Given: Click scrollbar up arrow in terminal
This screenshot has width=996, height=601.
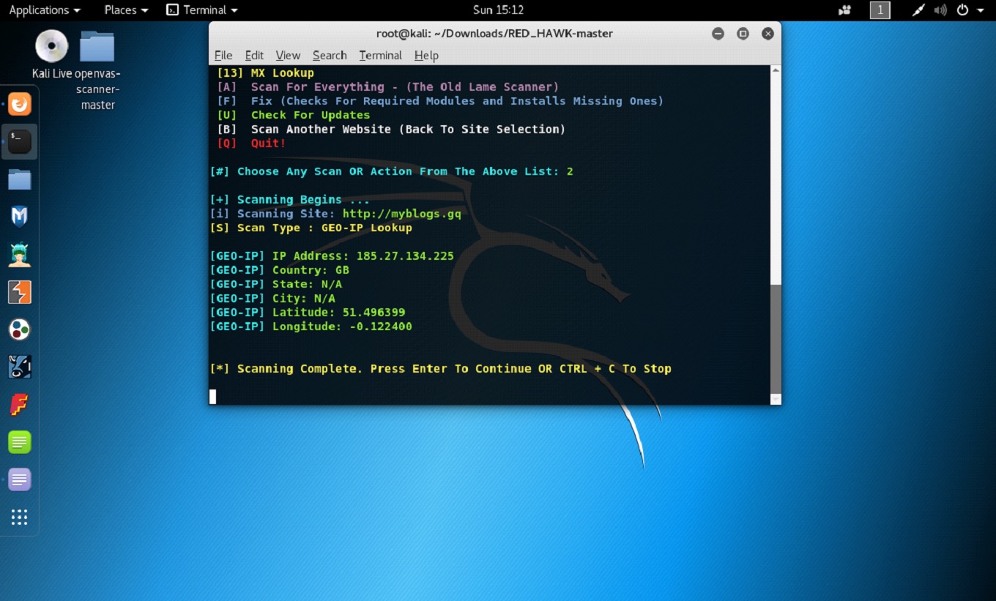Looking at the screenshot, I should (776, 70).
